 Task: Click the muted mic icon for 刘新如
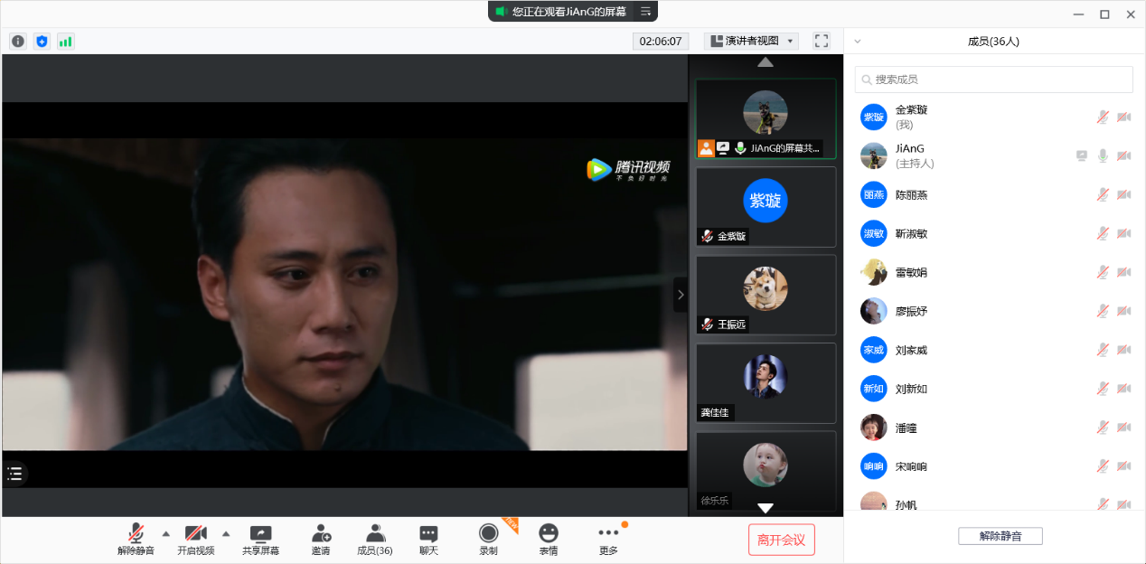point(1103,389)
